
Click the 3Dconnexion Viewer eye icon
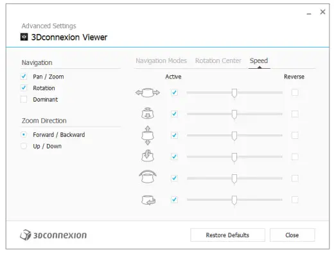[24, 37]
